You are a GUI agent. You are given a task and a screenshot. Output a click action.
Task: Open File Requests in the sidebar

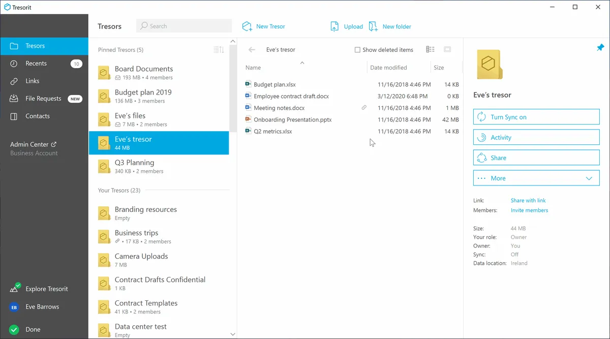[x=43, y=99]
